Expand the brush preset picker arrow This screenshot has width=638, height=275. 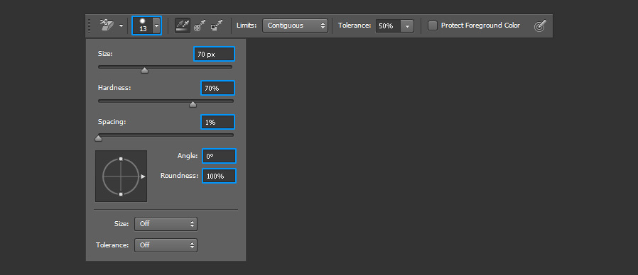156,26
